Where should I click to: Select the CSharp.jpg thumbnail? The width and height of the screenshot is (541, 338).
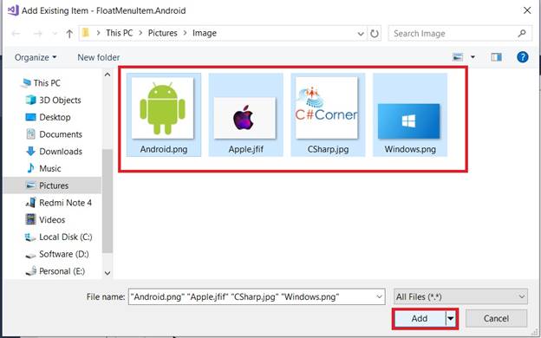(x=327, y=108)
